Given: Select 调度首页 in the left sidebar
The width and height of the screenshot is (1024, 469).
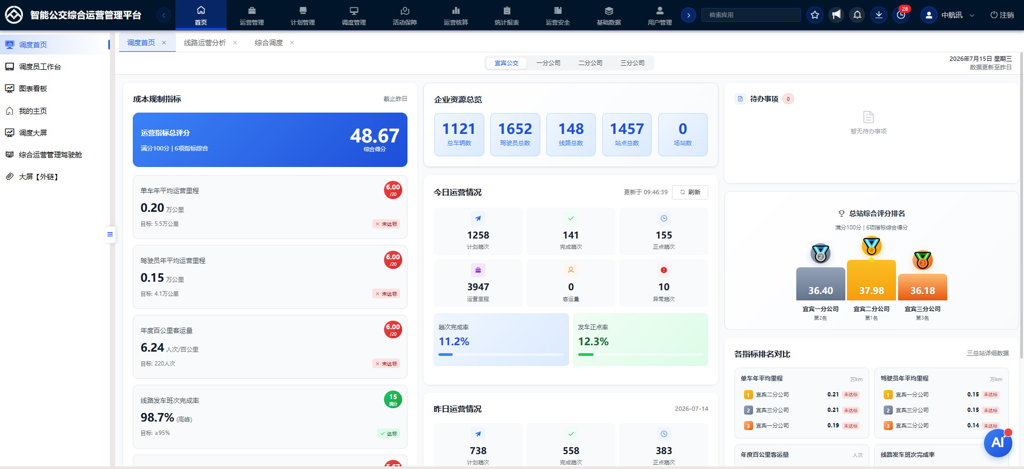Looking at the screenshot, I should click(x=55, y=45).
